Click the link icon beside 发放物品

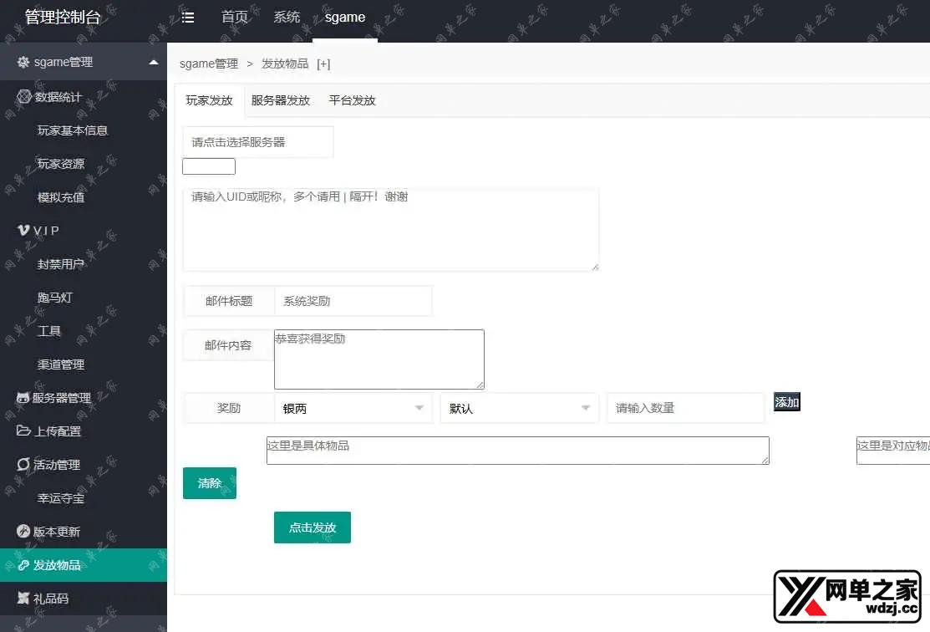[x=23, y=565]
